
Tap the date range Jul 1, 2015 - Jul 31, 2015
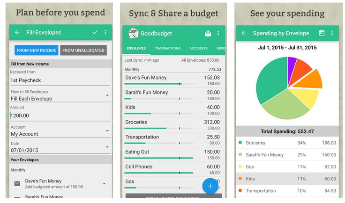coord(287,48)
